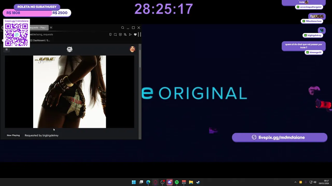Open the OBS Studio taskbar icon
The height and width of the screenshot is (186, 332).
click(163, 182)
